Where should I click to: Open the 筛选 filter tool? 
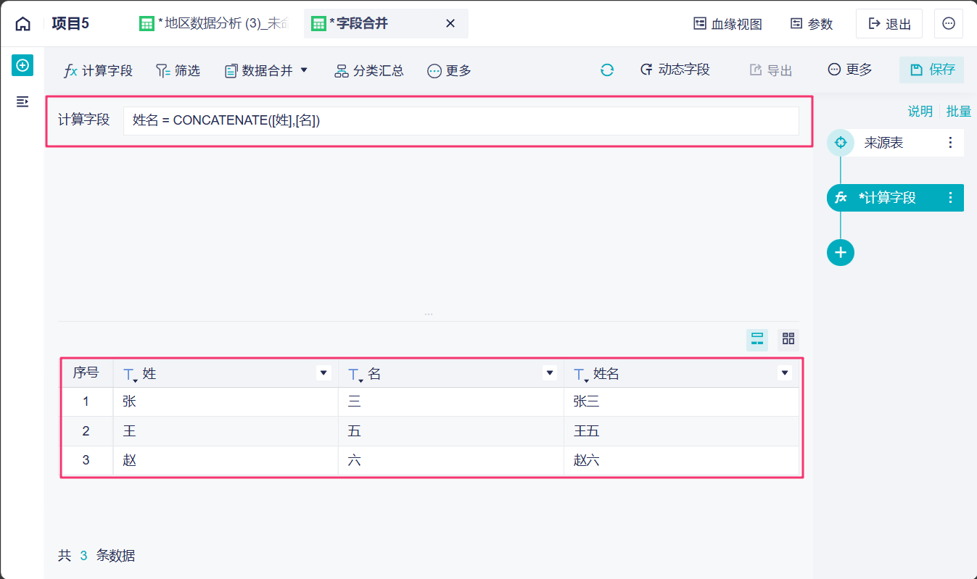178,70
